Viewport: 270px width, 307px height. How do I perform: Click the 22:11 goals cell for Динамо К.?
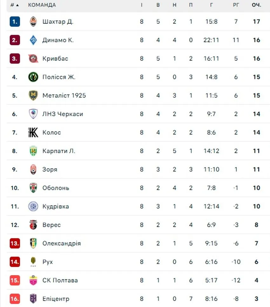[211, 40]
